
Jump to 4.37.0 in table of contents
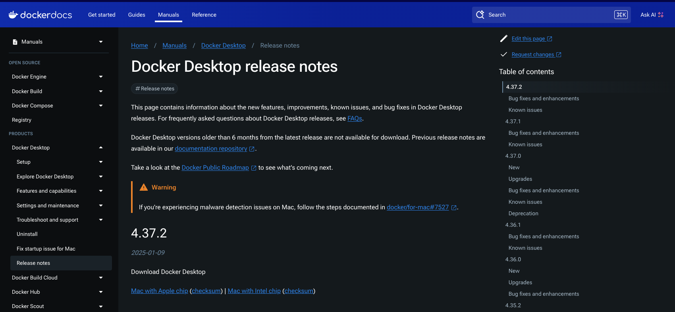click(513, 156)
